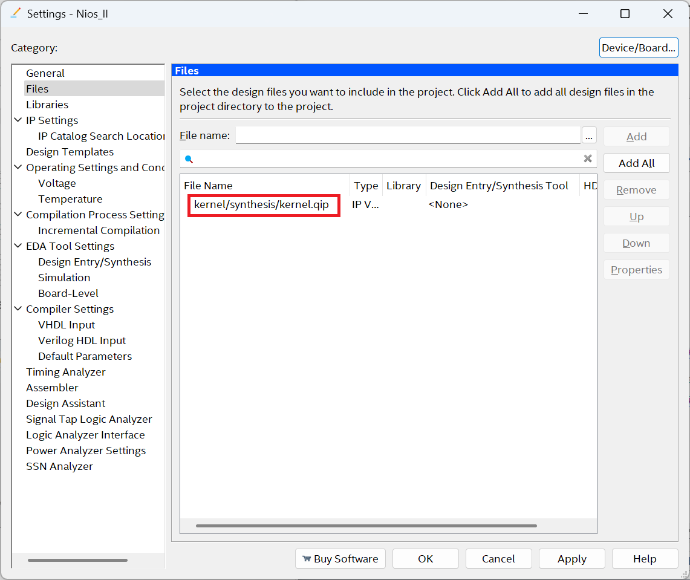Click the Add button
Viewport: 690px width, 580px height.
637,137
